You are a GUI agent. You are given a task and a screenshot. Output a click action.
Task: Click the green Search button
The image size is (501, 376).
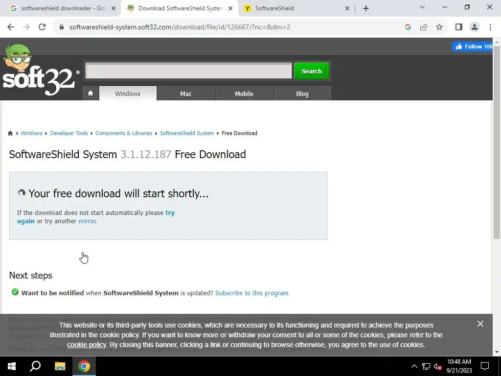point(312,71)
